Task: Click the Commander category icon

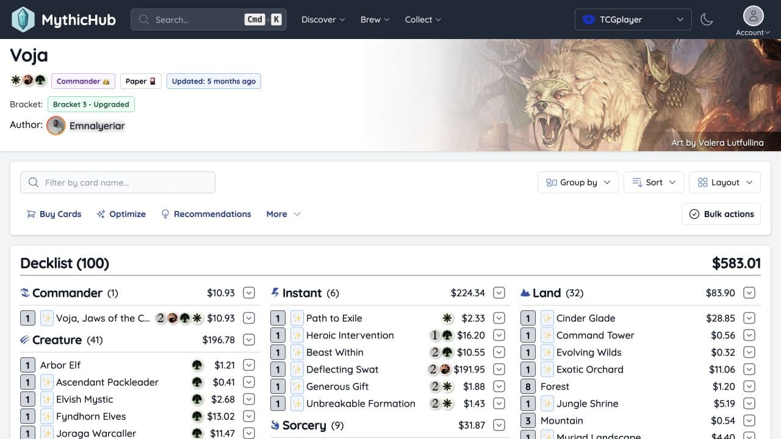Action: (25, 293)
